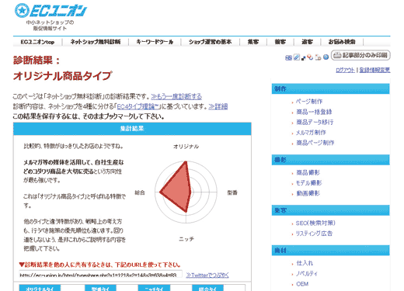
Task: Click the 集客 sidebar section header
Action: click(x=330, y=210)
